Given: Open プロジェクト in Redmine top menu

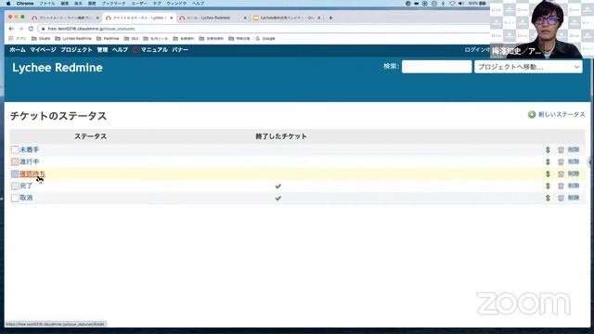Looking at the screenshot, I should click(x=76, y=50).
